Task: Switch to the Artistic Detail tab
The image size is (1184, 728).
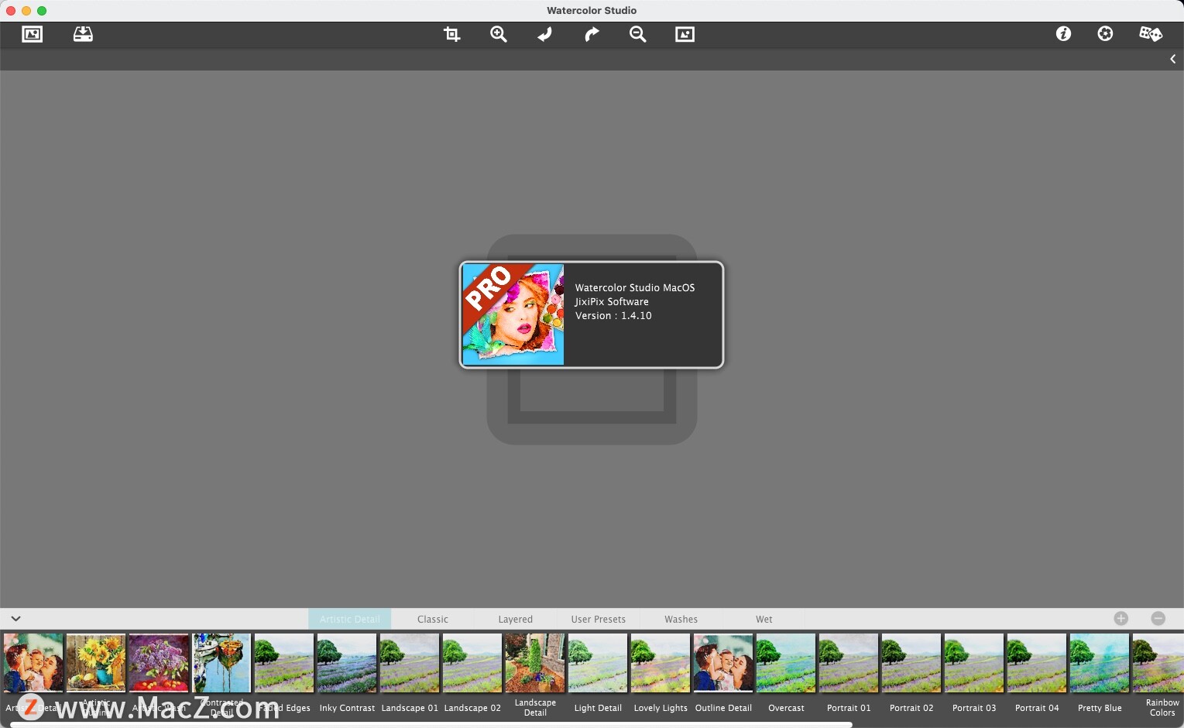Action: pyautogui.click(x=350, y=619)
